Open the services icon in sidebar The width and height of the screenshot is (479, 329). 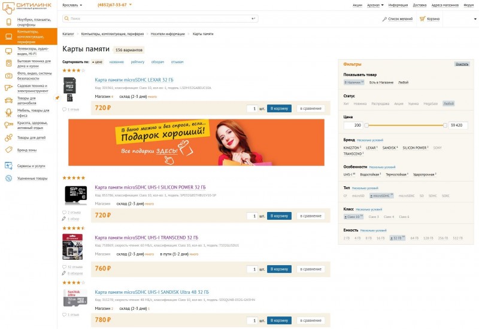pos(8,166)
